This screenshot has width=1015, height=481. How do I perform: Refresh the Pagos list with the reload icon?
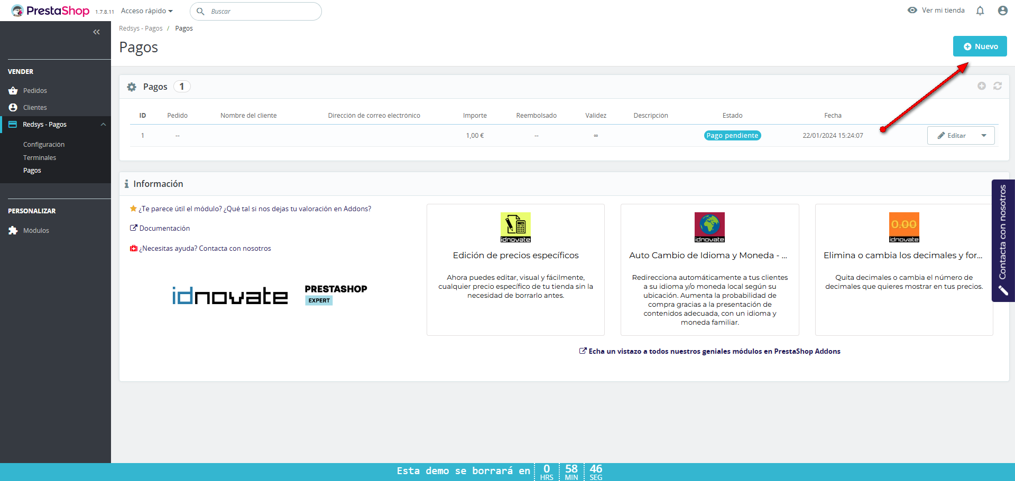pos(998,86)
